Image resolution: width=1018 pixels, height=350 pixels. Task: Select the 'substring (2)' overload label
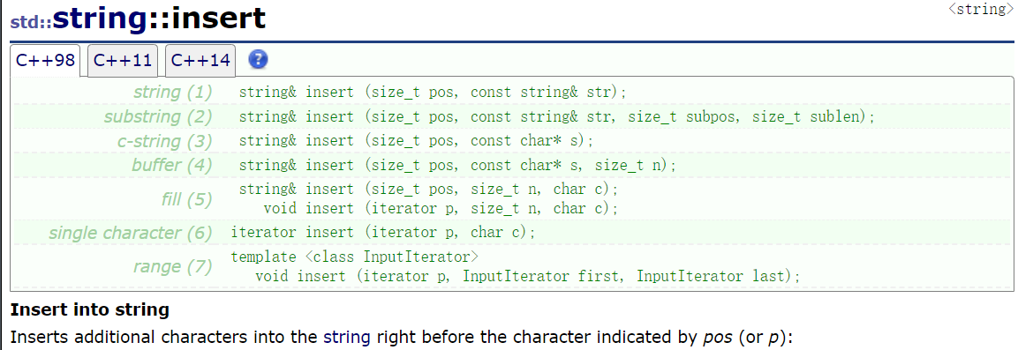pos(158,116)
